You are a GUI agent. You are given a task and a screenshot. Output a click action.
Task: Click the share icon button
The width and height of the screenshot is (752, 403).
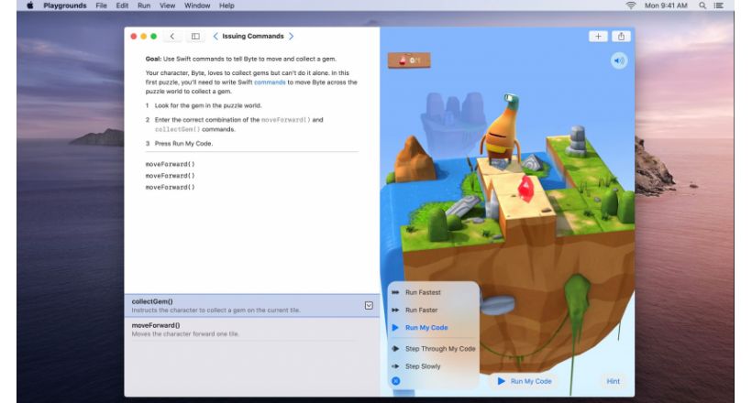pyautogui.click(x=621, y=37)
